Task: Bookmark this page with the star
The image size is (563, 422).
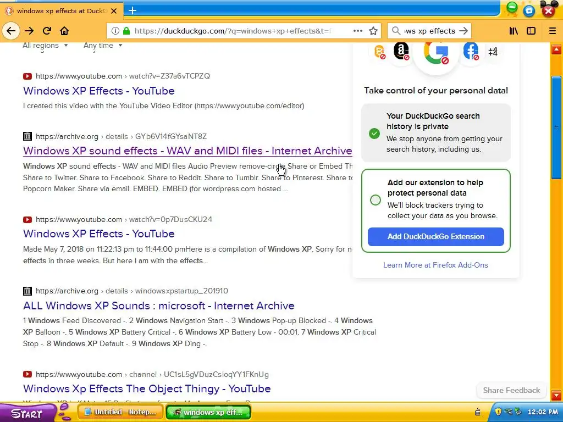Action: coord(373,31)
